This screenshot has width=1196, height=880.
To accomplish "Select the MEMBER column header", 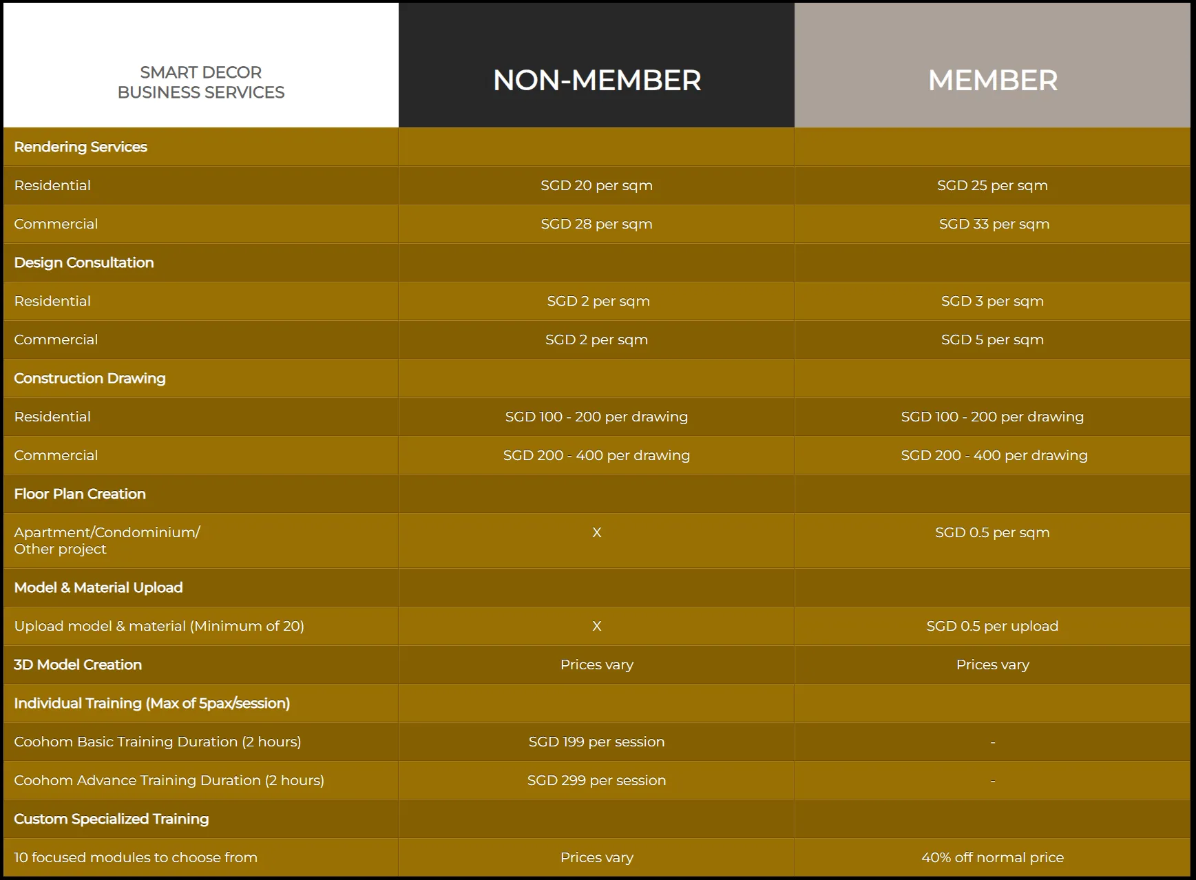I will pyautogui.click(x=992, y=81).
